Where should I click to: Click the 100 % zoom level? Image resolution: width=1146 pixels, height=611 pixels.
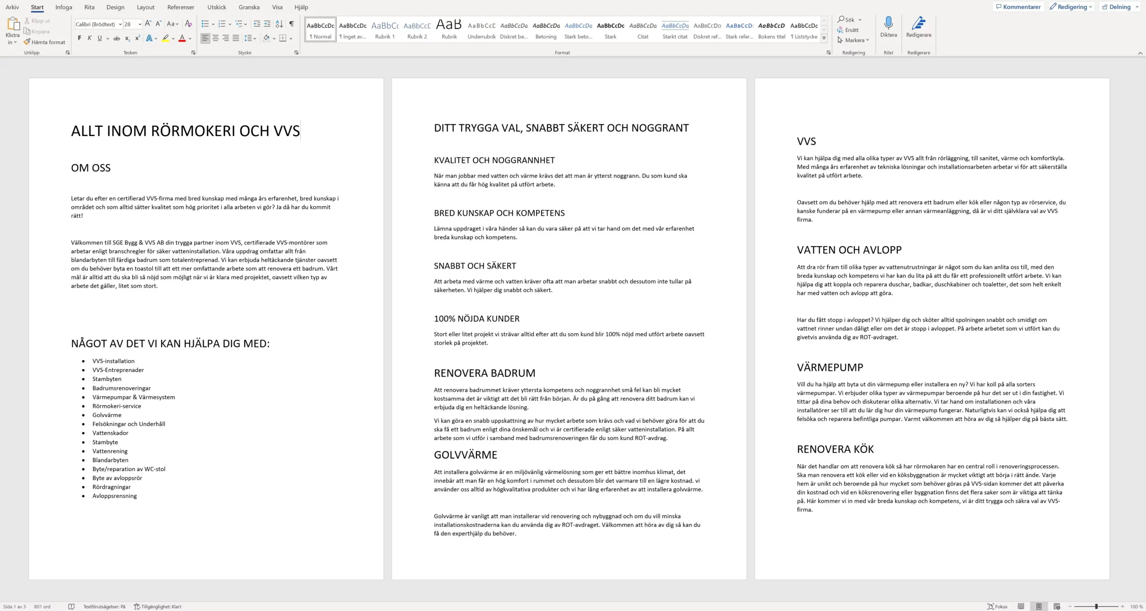tap(1136, 607)
